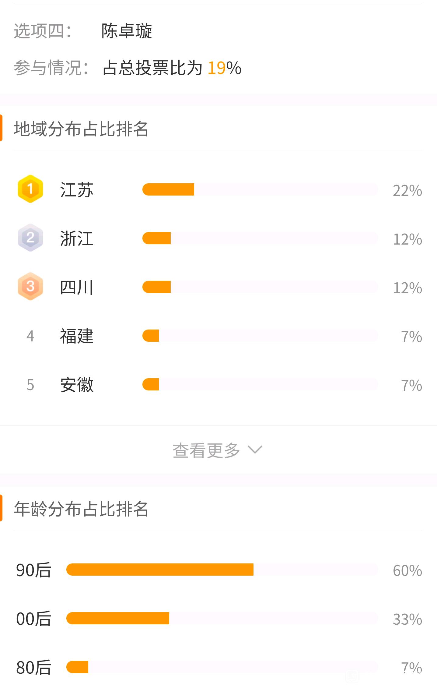Viewport: 437px width, 688px height.
Task: Tap the rank number 5 marker
Action: point(30,385)
